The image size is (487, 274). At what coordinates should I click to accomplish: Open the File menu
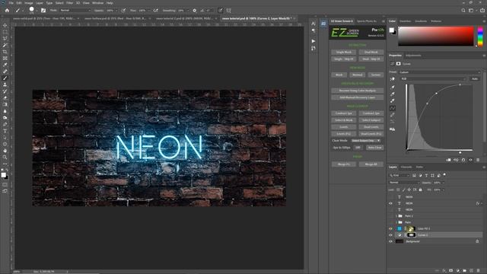tap(11, 3)
